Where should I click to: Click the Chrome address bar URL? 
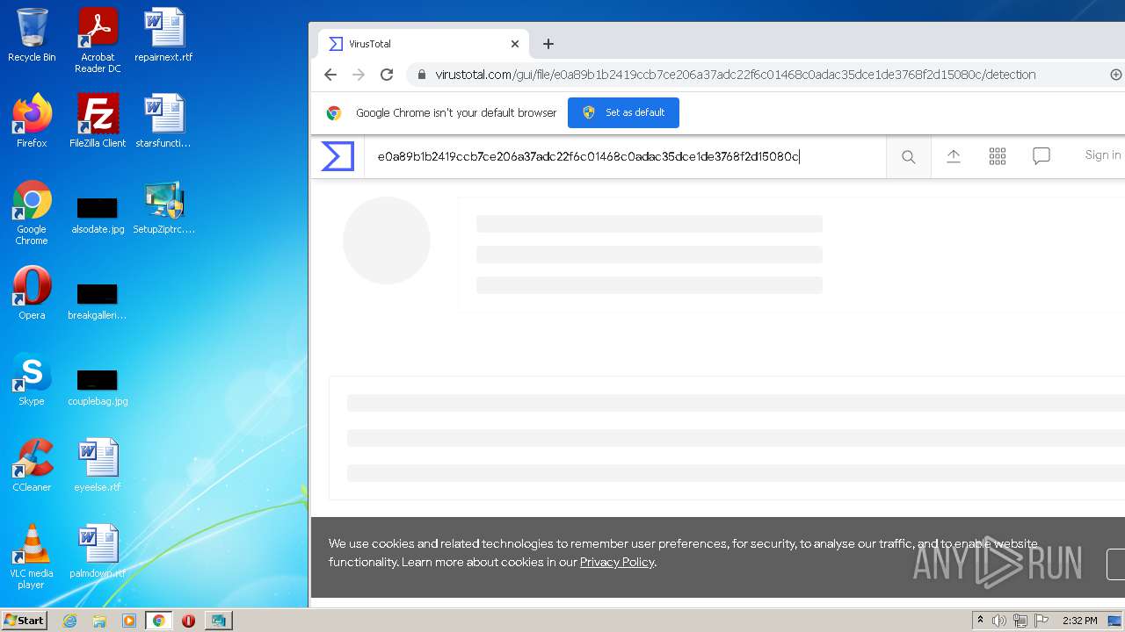(735, 75)
